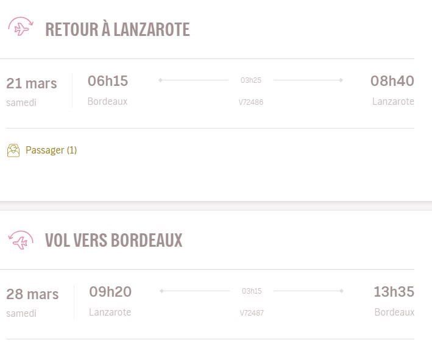Select the Vol vers Bordeaux heading
This screenshot has width=432, height=343.
[114, 241]
